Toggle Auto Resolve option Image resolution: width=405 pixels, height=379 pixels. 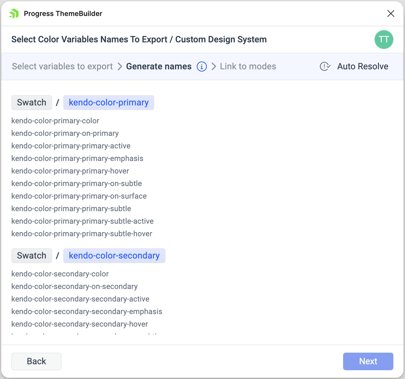pos(363,67)
